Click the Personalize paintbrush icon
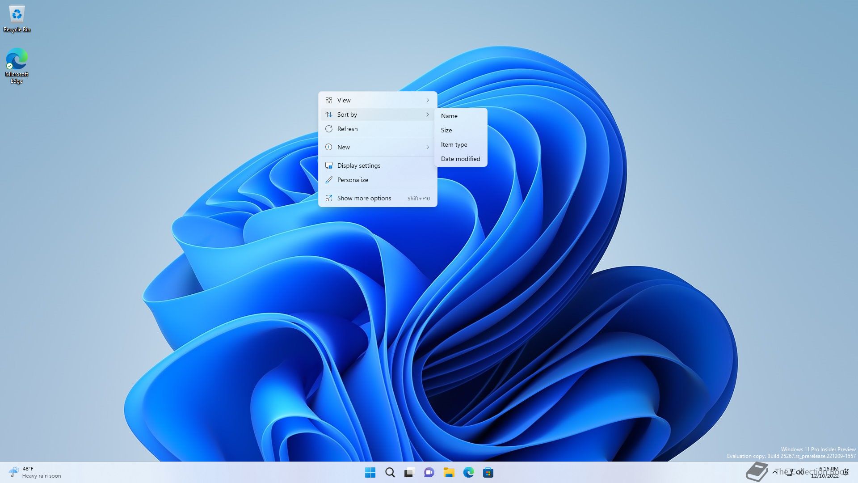This screenshot has height=483, width=858. tap(329, 180)
